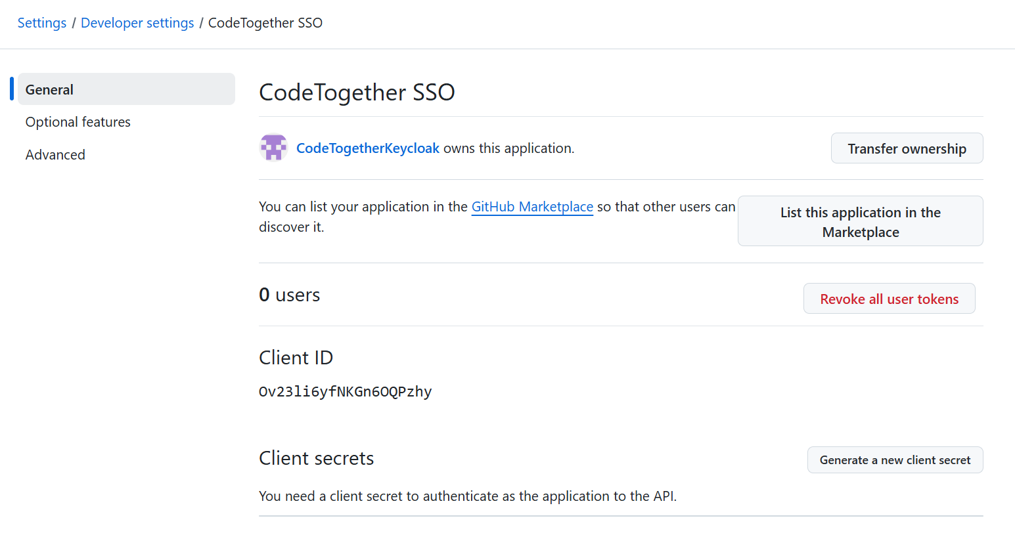
Task: Click the 0 users count text
Action: click(290, 295)
